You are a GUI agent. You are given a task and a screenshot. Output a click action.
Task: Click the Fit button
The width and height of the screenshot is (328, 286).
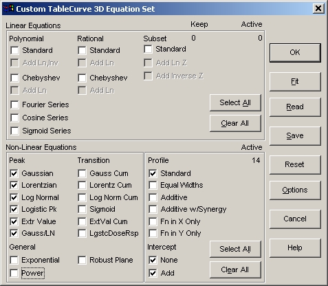point(295,82)
